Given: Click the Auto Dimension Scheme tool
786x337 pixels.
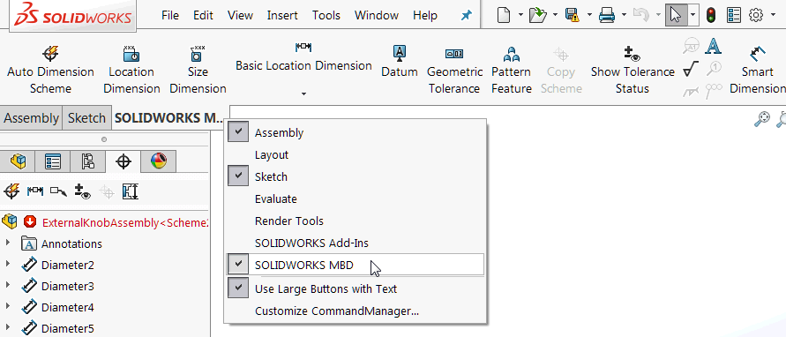Looking at the screenshot, I should 50,70.
